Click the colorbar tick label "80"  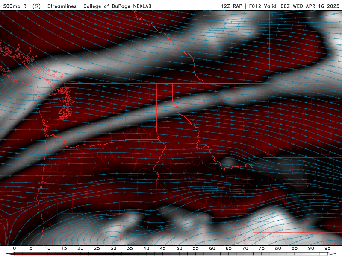click(x=278, y=248)
